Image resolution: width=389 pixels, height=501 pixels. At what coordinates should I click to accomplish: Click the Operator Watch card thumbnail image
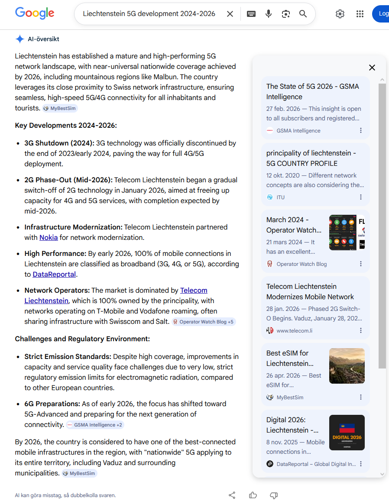347,233
